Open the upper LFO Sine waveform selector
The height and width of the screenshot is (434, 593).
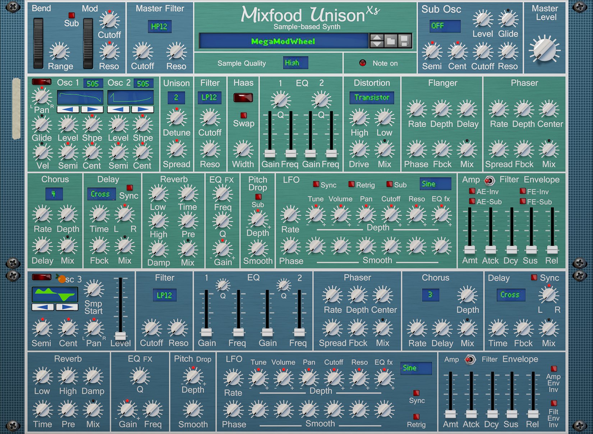(435, 184)
